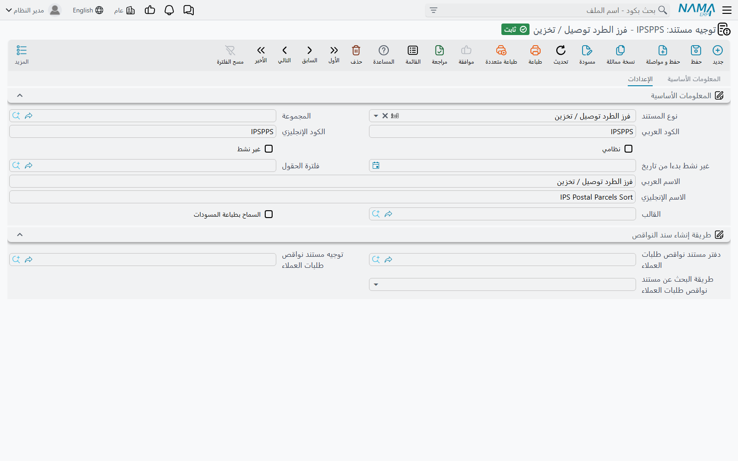
Task: Open date picker for غير نشط بدءا من تاريخ
Action: tap(376, 165)
